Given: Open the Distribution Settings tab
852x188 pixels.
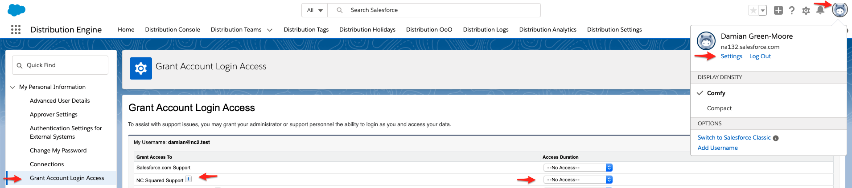Looking at the screenshot, I should [x=614, y=30].
